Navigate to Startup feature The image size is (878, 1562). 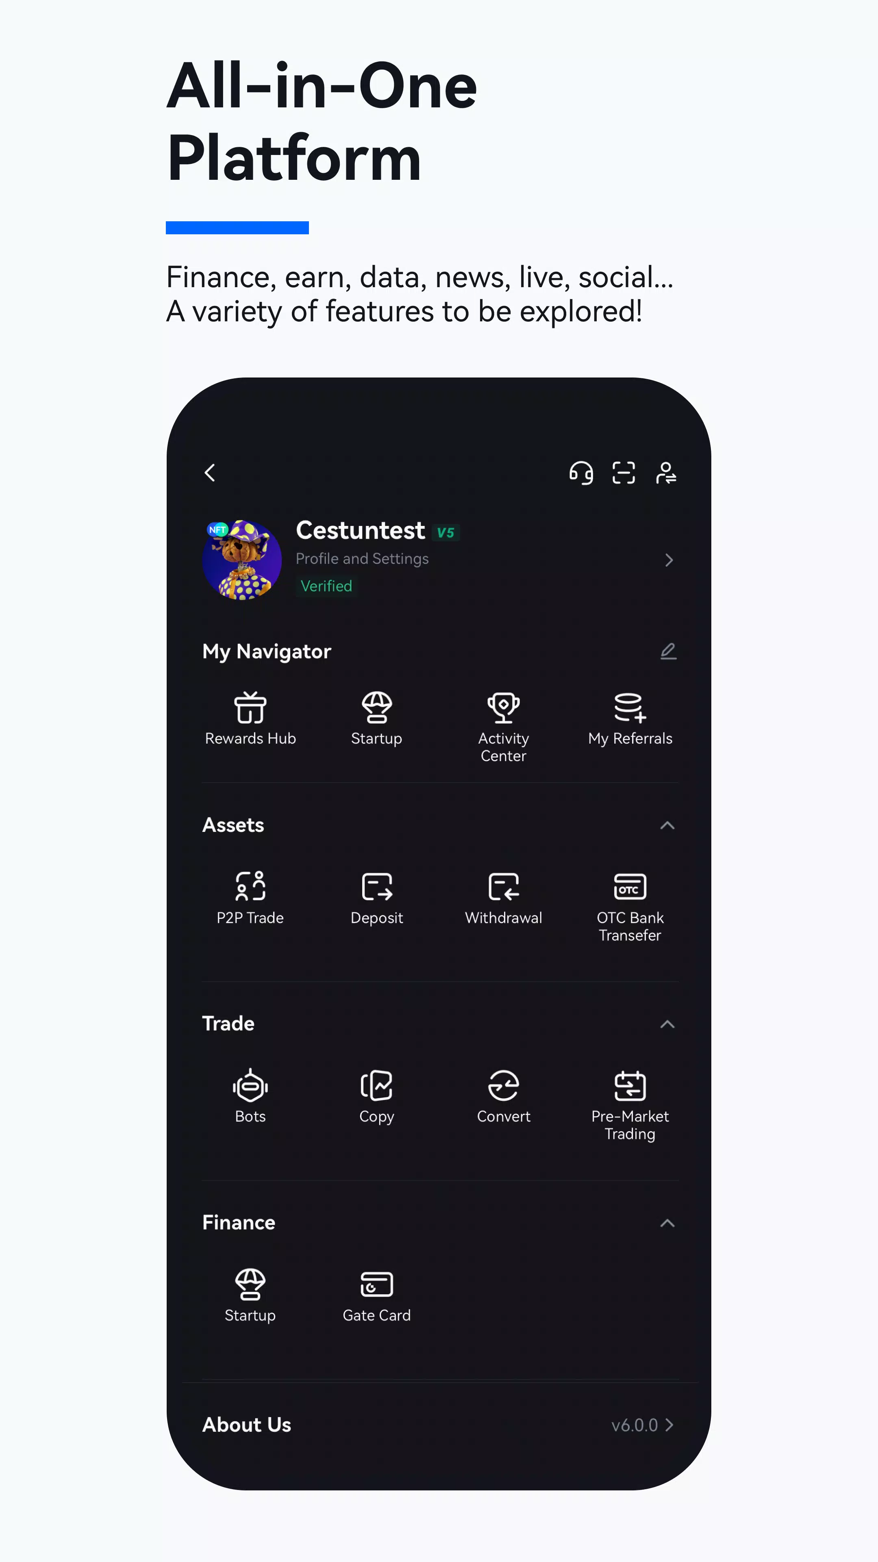(x=376, y=717)
